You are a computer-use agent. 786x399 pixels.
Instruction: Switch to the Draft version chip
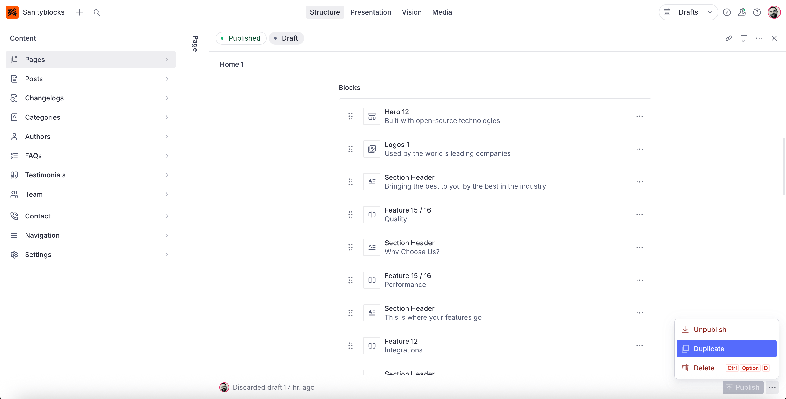(286, 38)
